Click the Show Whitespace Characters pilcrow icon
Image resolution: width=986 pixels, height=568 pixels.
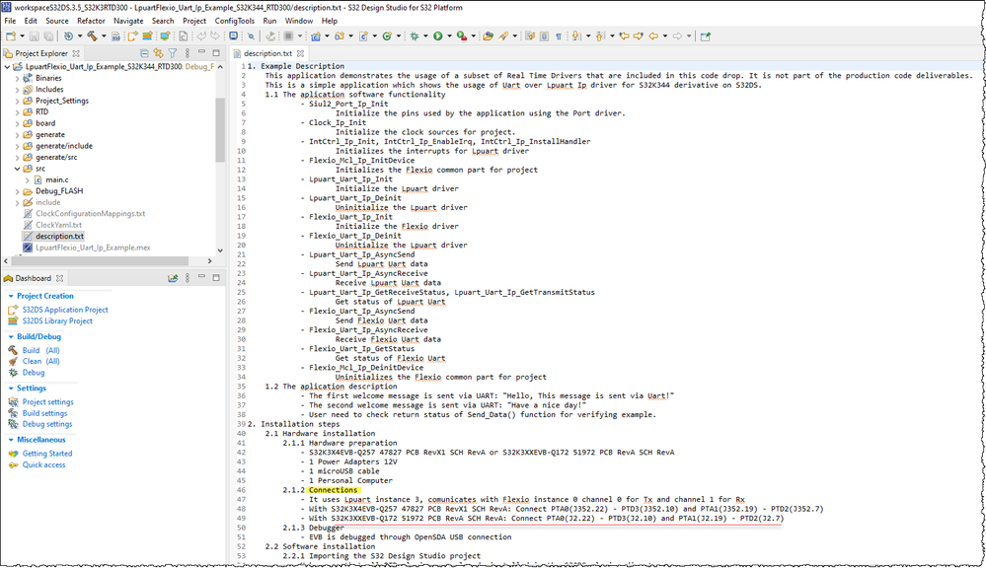(559, 36)
